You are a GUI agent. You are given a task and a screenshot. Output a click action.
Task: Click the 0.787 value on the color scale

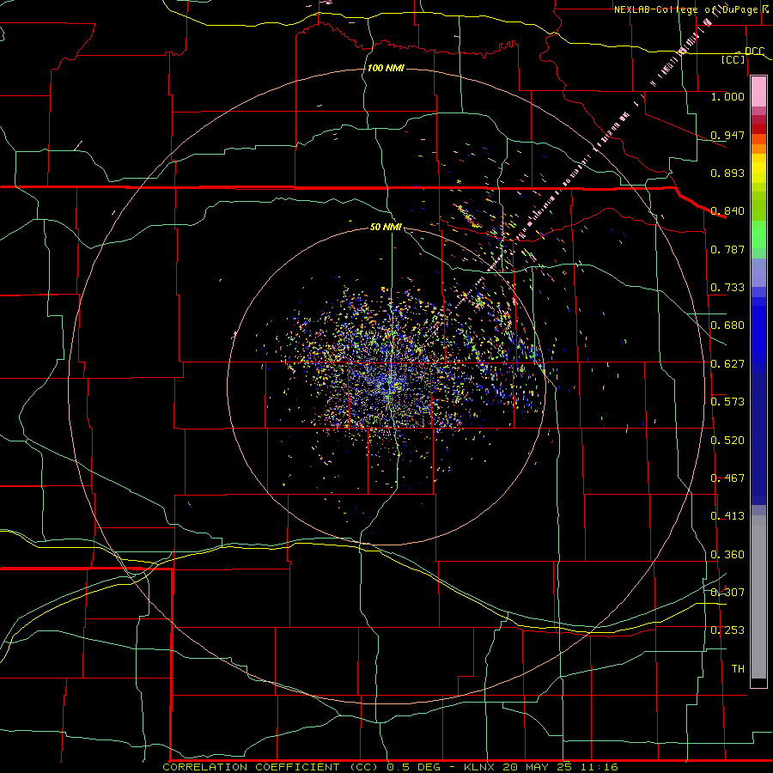727,249
